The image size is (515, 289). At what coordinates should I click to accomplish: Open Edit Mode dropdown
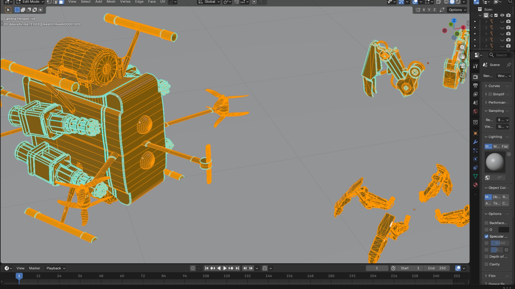point(30,2)
